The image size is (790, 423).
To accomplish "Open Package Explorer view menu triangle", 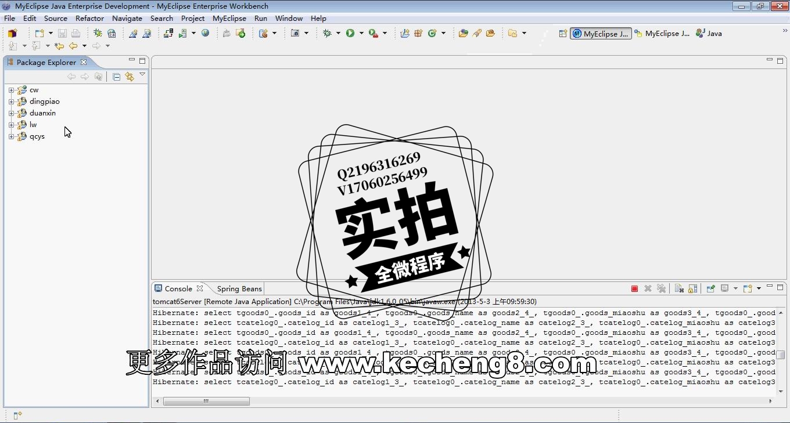I will 142,75.
